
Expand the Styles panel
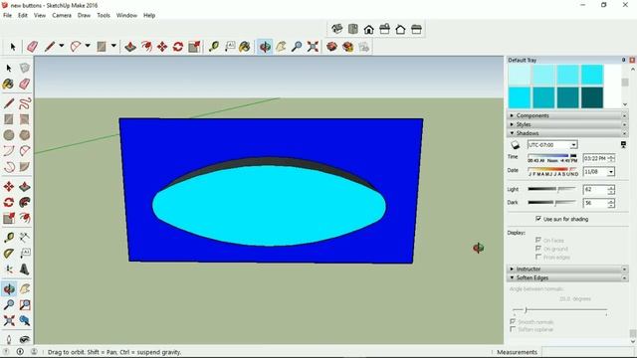click(x=567, y=124)
